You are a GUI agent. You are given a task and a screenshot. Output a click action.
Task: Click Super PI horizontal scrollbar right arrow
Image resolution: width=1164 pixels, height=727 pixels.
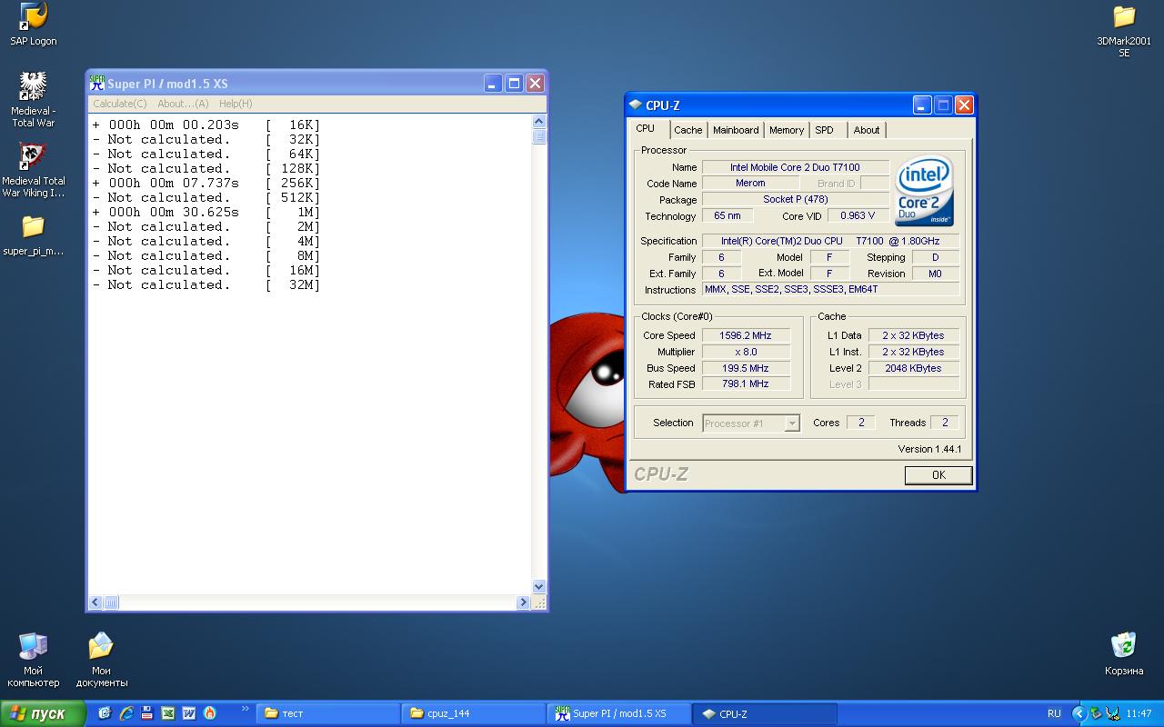(x=523, y=603)
